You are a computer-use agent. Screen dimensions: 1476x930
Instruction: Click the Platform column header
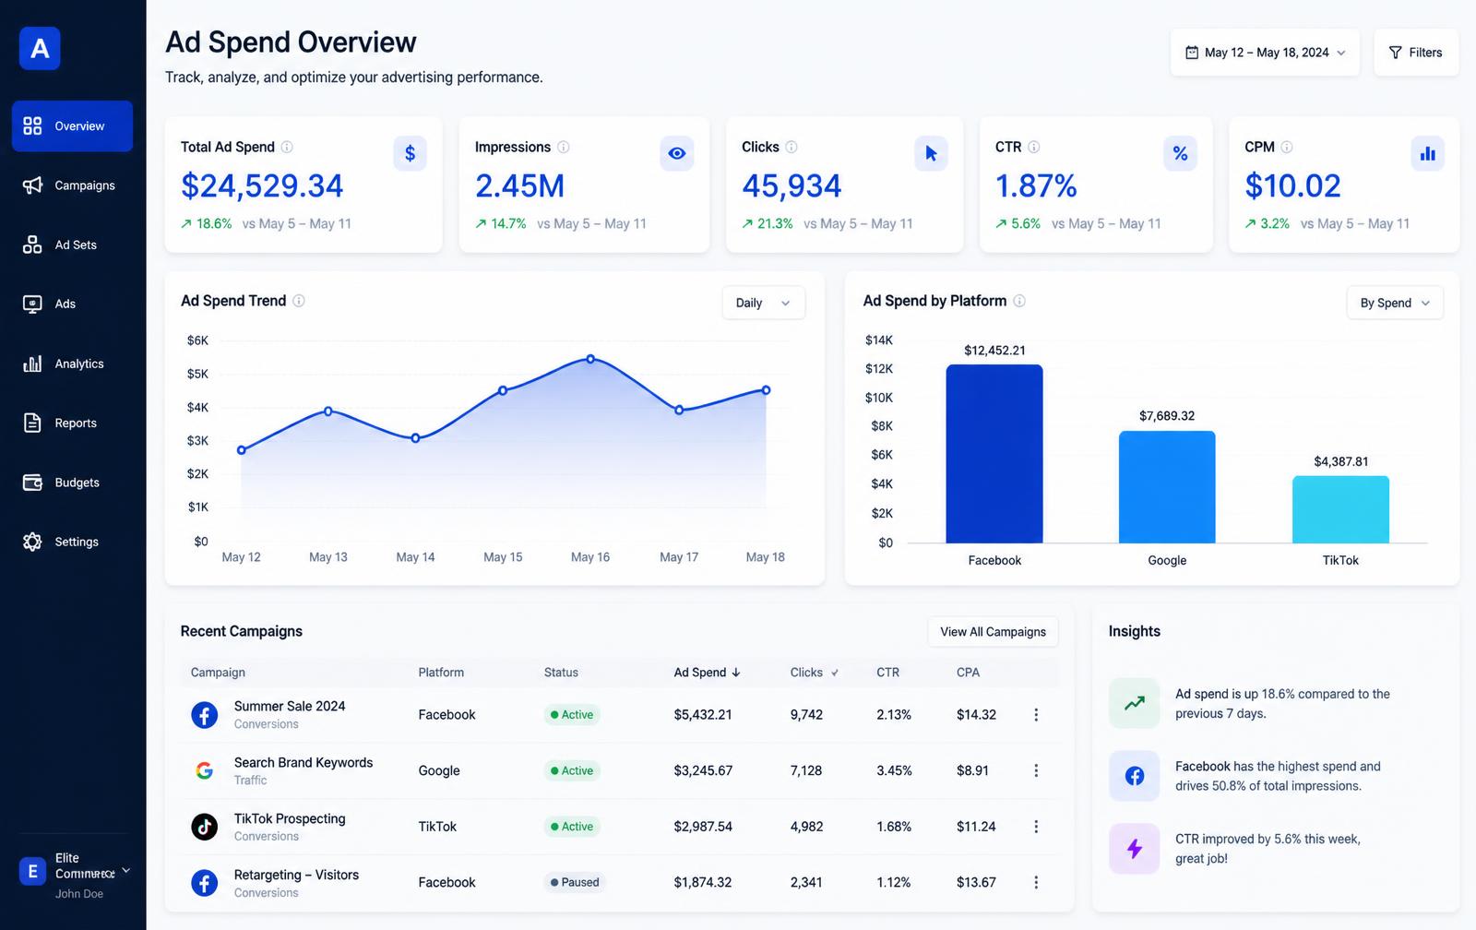click(x=441, y=673)
